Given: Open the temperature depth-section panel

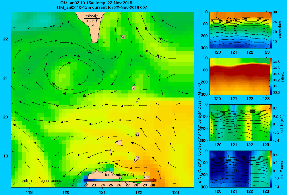Looking at the screenshot, I should (x=239, y=30).
